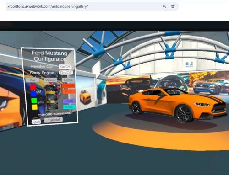229x175 pixels.
Task: Click the zoom magnifier icon in address bar
Action: pyautogui.click(x=164, y=6)
